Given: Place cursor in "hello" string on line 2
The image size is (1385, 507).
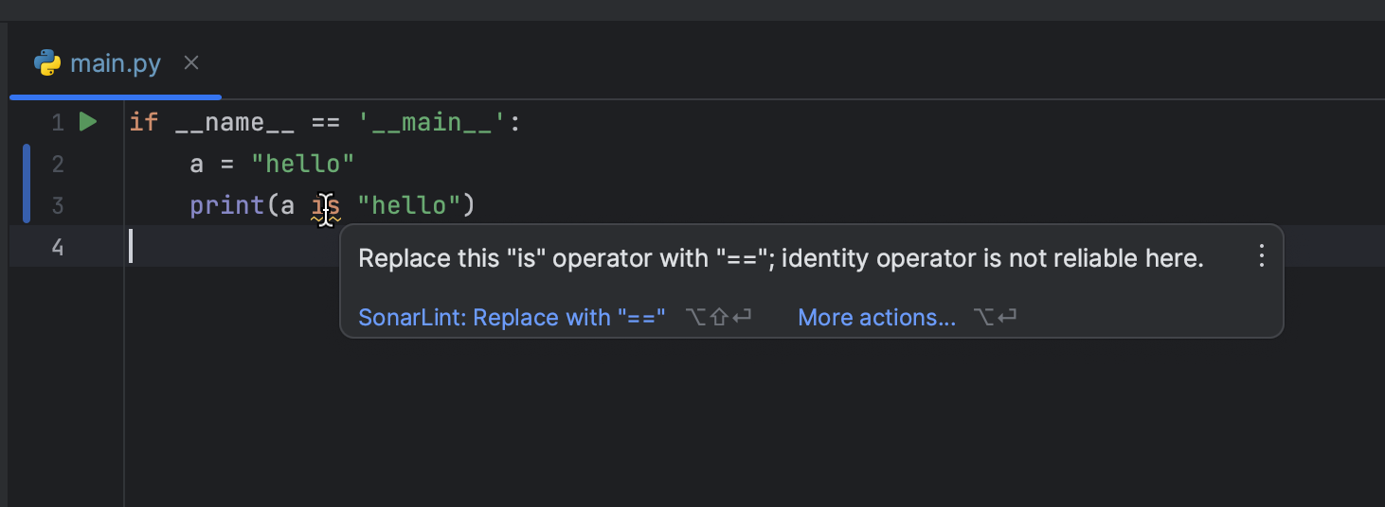Looking at the screenshot, I should pyautogui.click(x=302, y=165).
